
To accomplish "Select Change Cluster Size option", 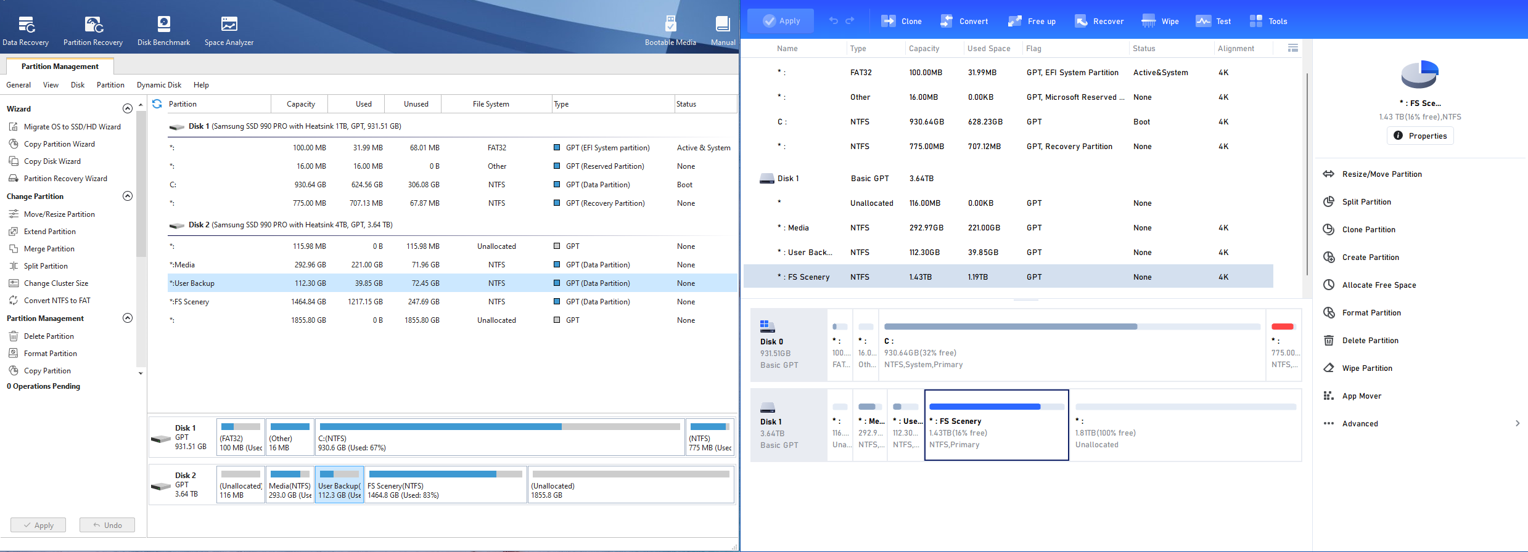I will click(x=49, y=283).
